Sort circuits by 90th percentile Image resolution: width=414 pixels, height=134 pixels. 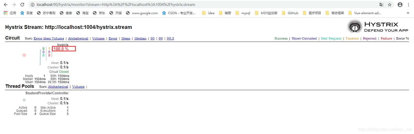coord(152,38)
